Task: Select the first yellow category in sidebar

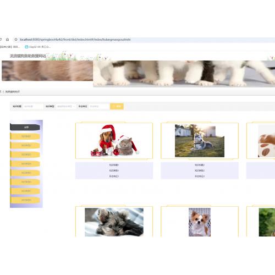Action: pyautogui.click(x=25, y=136)
